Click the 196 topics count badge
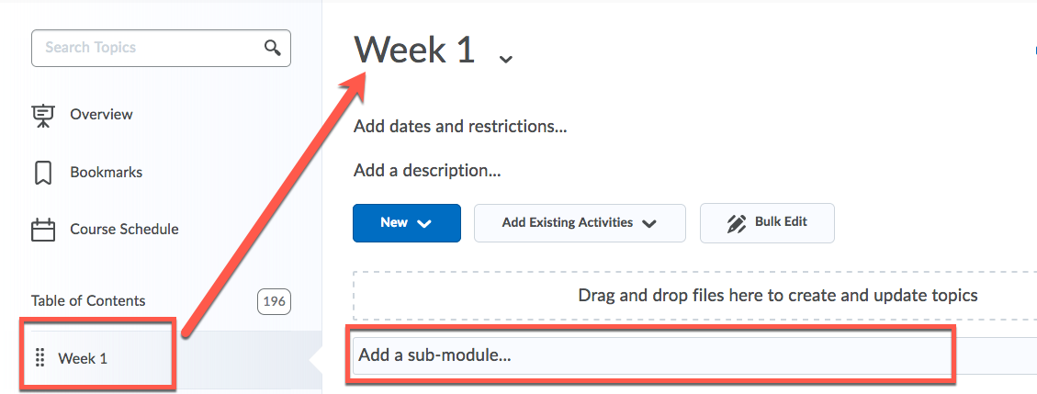Image resolution: width=1037 pixels, height=394 pixels. point(274,301)
